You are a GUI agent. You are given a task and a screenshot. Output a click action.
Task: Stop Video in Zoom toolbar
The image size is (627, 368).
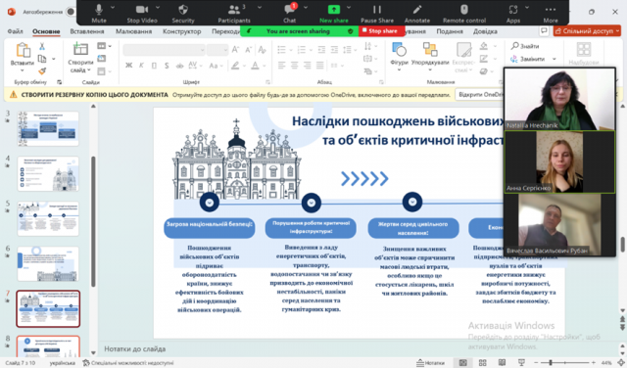tap(142, 13)
